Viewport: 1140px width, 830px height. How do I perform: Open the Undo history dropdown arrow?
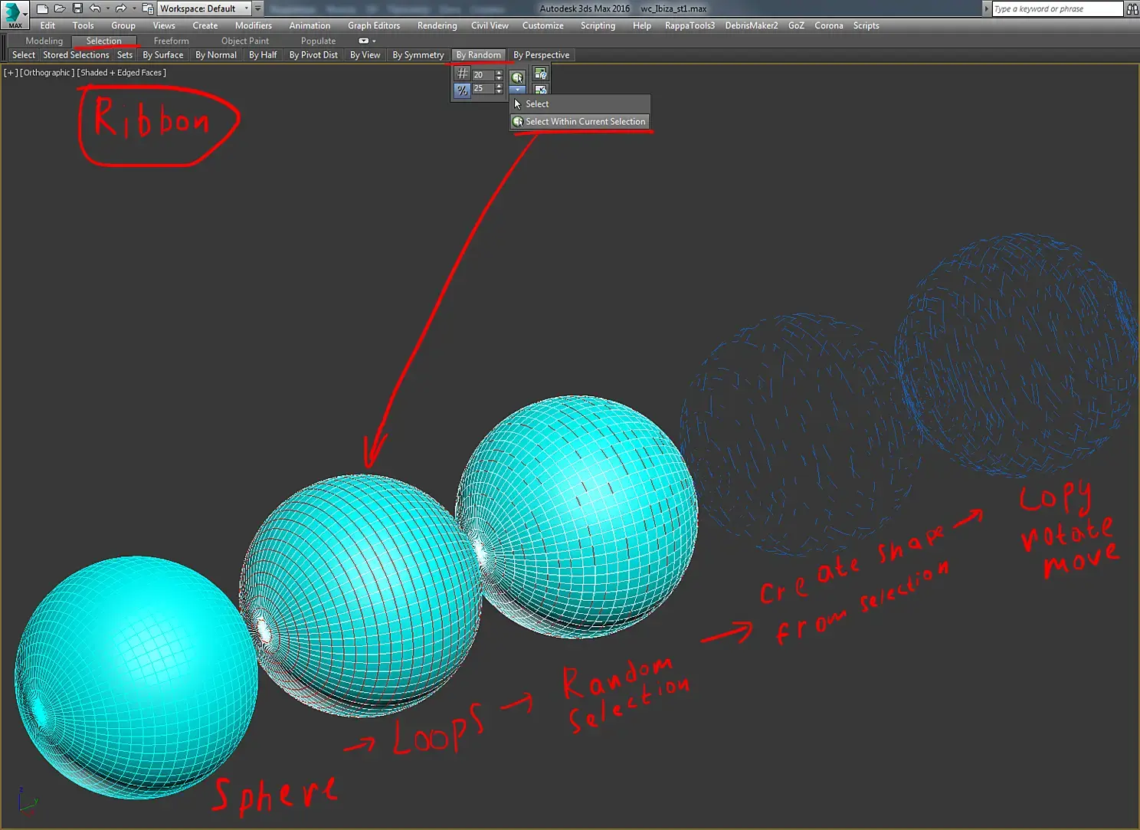[x=107, y=8]
